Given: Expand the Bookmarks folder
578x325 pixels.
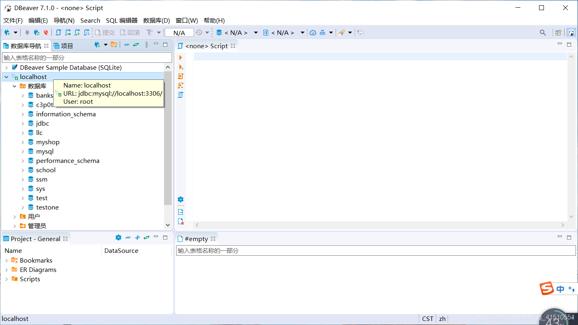Looking at the screenshot, I should [x=6, y=261].
